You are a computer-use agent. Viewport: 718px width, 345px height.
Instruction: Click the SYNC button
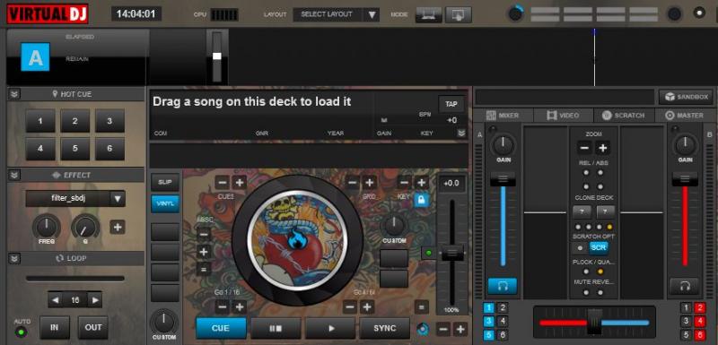pos(385,328)
